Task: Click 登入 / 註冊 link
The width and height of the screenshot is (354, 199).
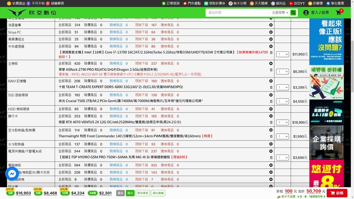Action: pos(320,13)
